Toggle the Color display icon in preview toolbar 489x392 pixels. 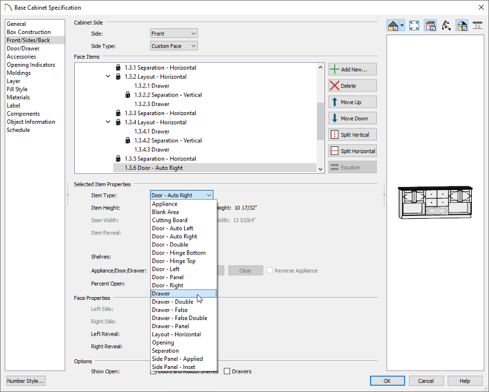click(462, 25)
